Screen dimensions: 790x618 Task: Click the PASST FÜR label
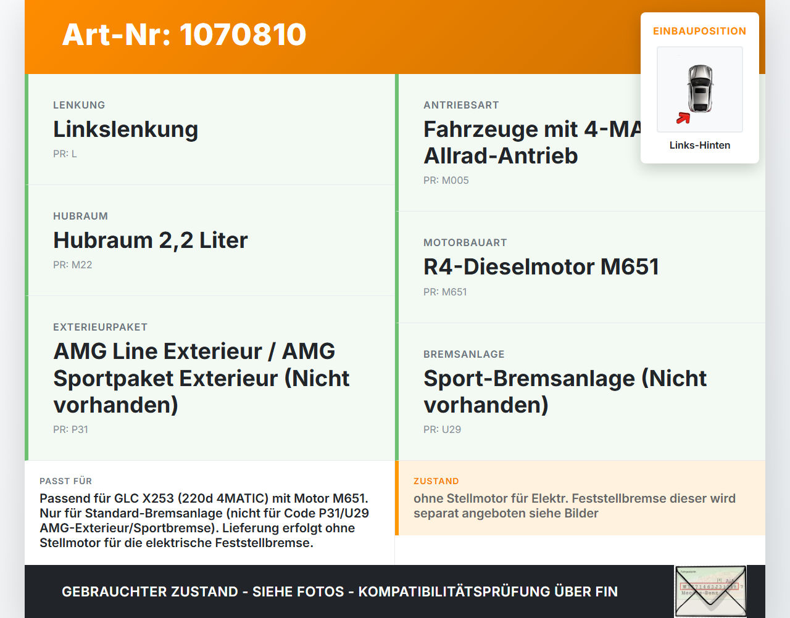pos(65,481)
